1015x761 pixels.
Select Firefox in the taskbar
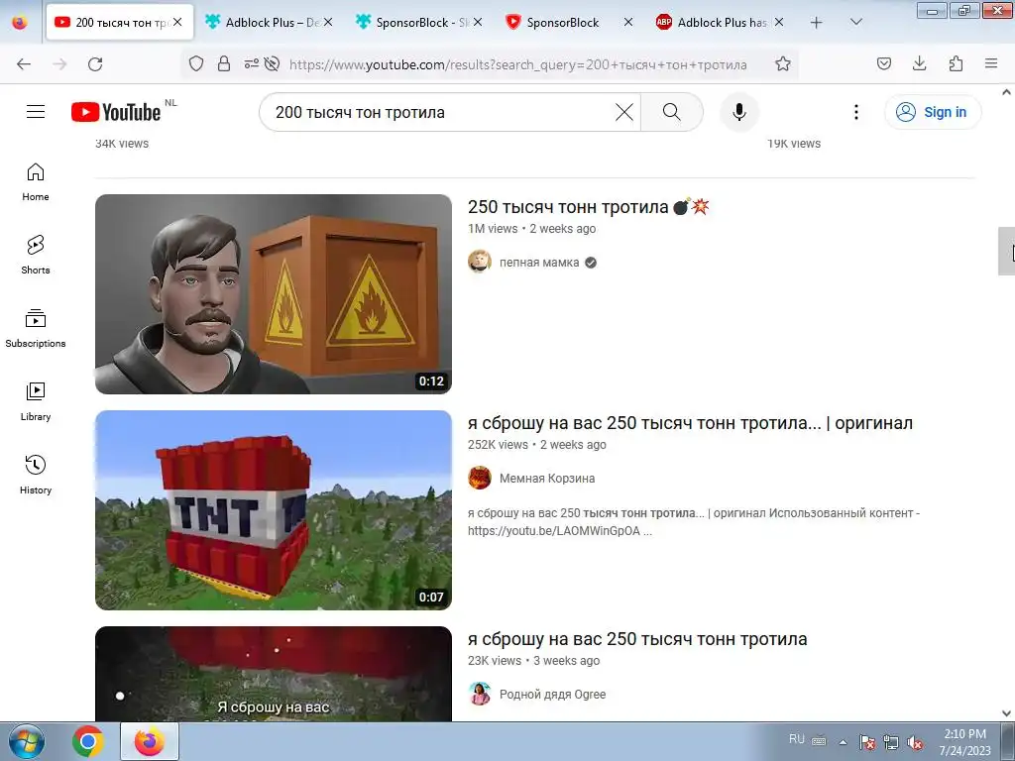(150, 741)
